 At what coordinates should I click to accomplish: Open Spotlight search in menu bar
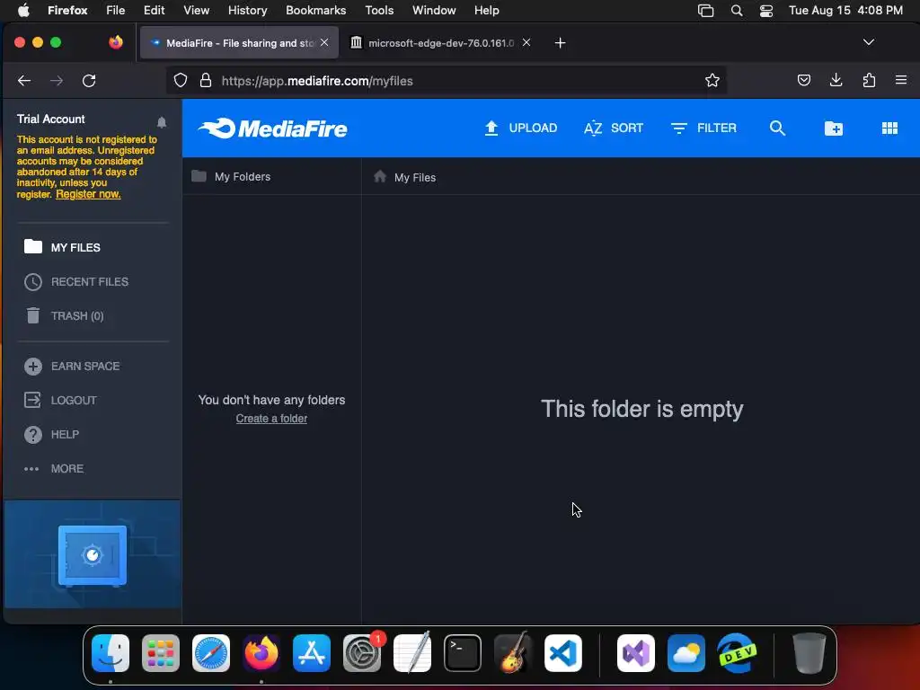pos(737,10)
